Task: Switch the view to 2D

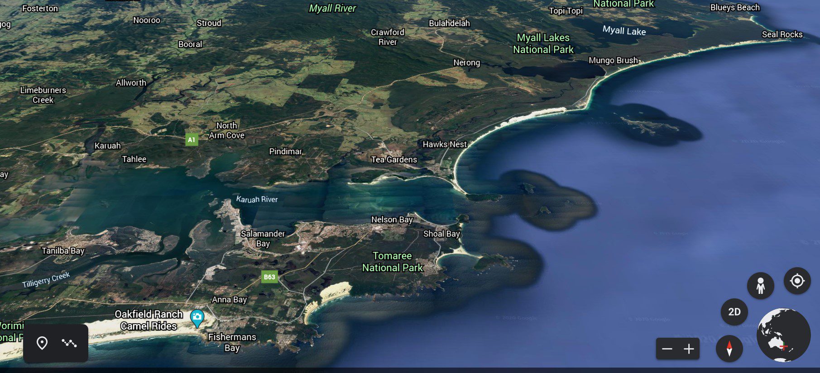Action: pyautogui.click(x=734, y=312)
